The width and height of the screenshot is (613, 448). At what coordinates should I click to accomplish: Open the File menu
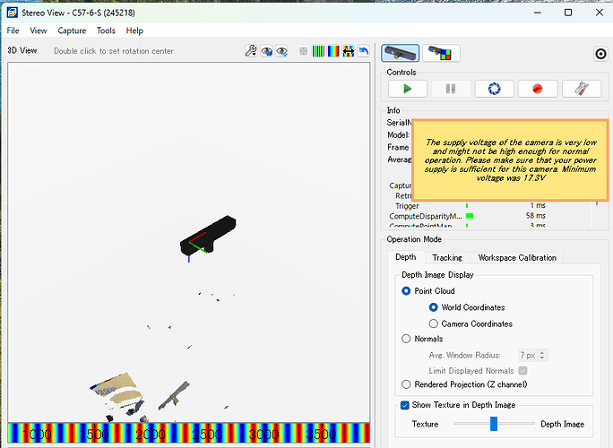(x=13, y=30)
